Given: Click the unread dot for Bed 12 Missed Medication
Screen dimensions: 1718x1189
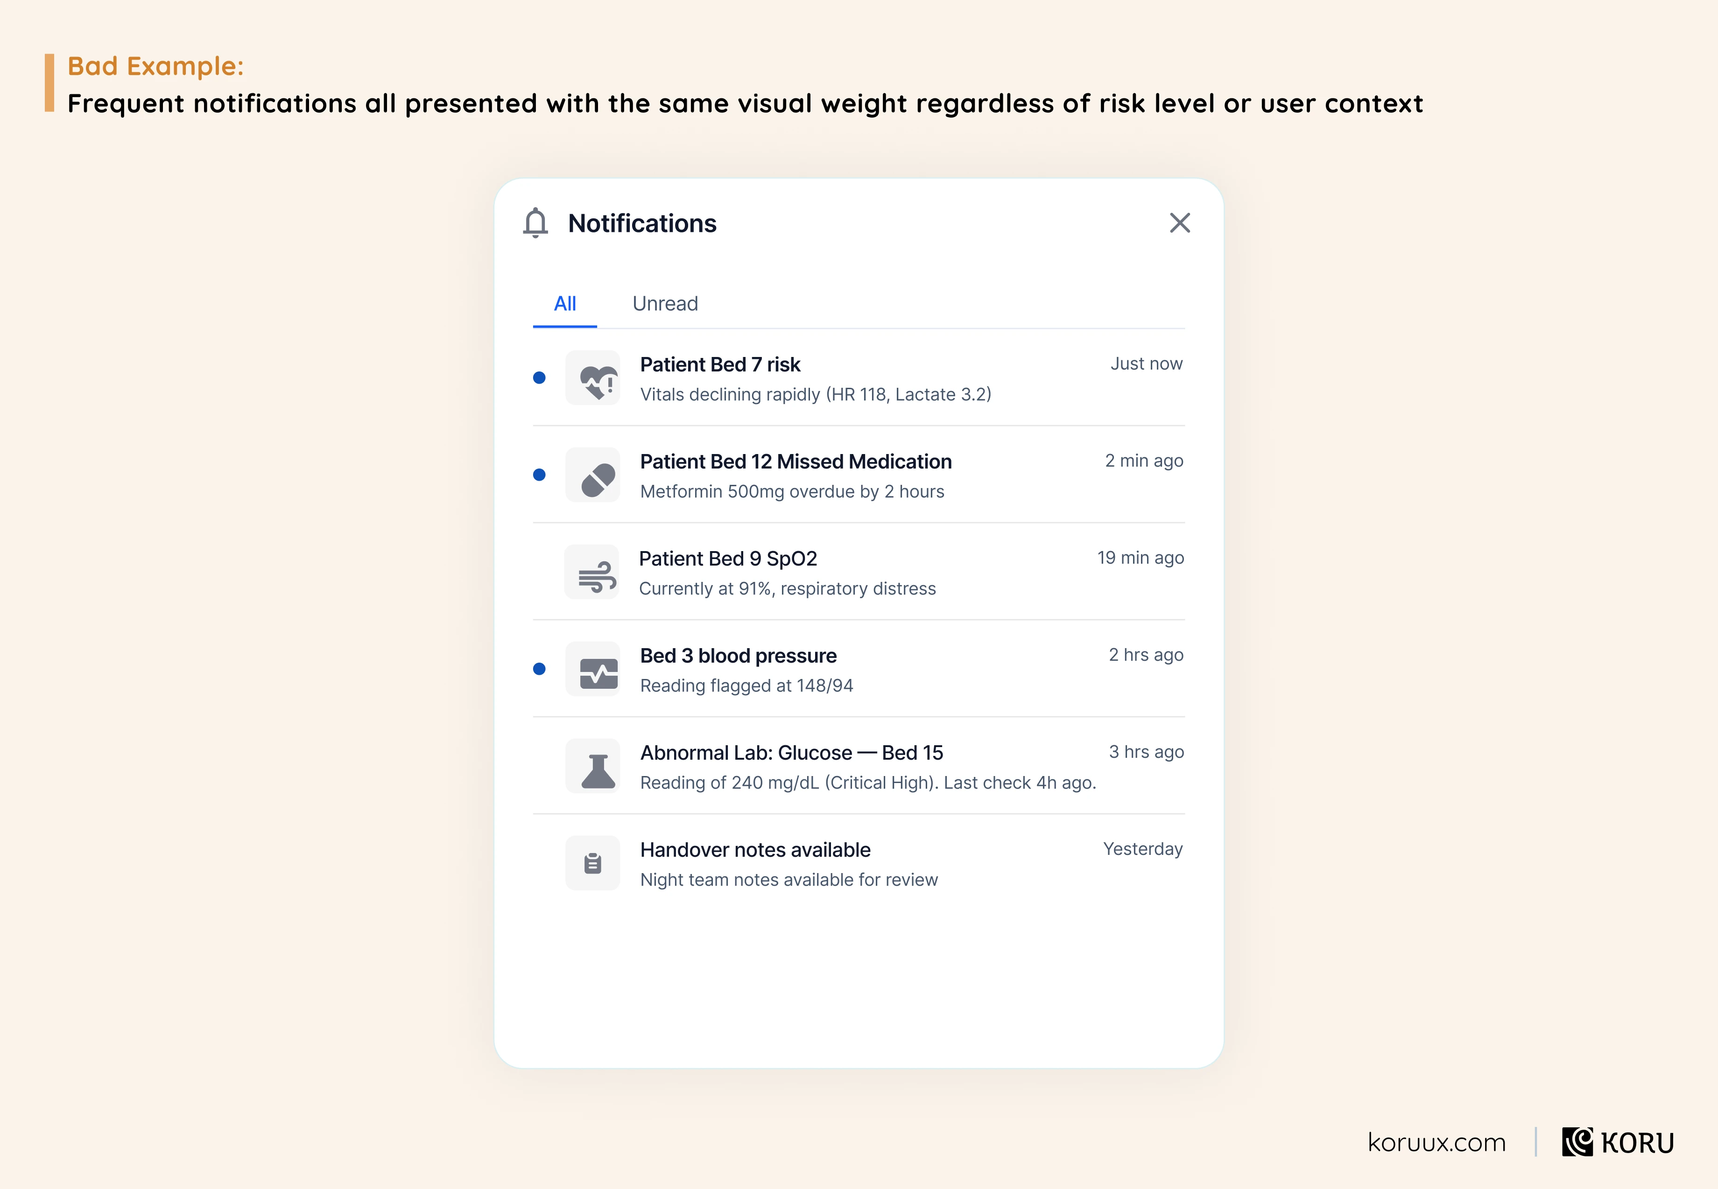Looking at the screenshot, I should click(x=539, y=475).
